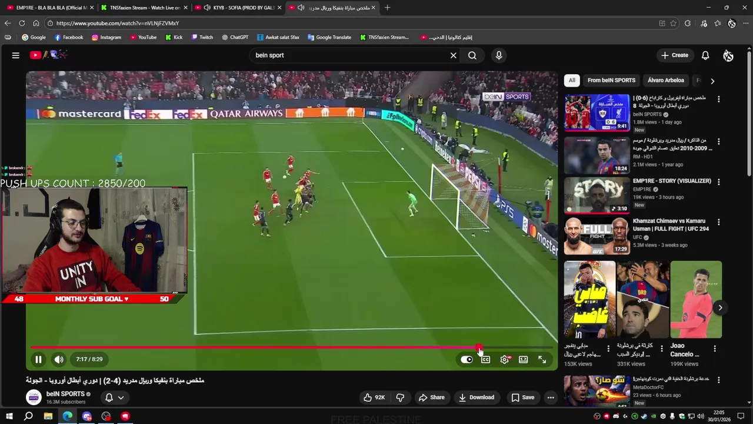Viewport: 753px width, 424px height.
Task: Switch to theater mode
Action: [x=523, y=359]
